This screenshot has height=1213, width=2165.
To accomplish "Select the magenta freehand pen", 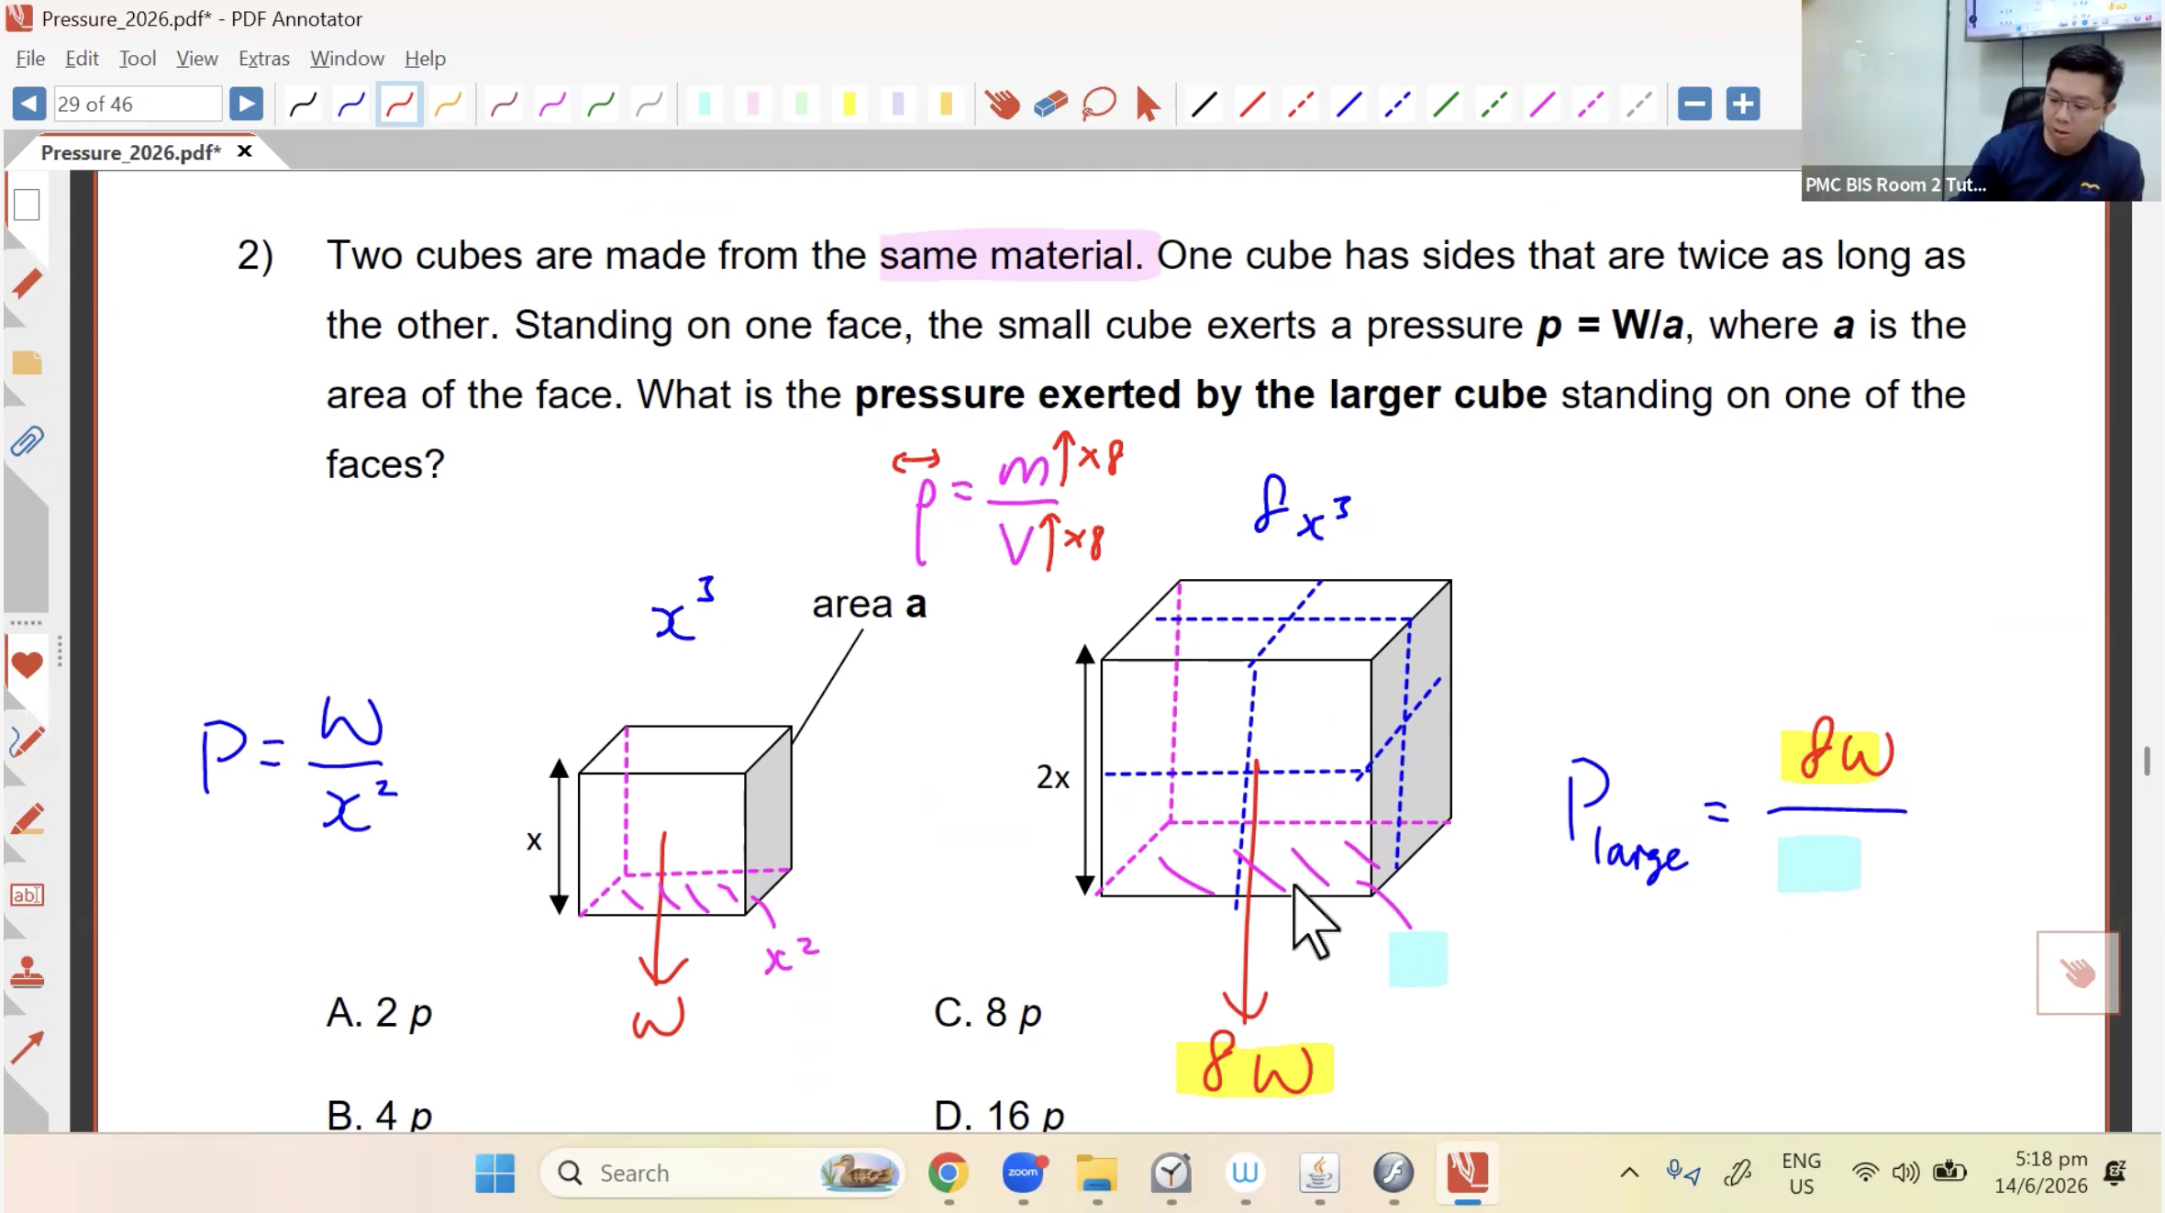I will pos(552,105).
